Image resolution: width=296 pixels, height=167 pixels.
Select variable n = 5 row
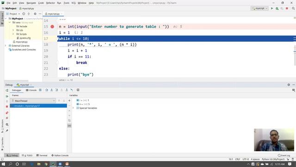point(83,104)
